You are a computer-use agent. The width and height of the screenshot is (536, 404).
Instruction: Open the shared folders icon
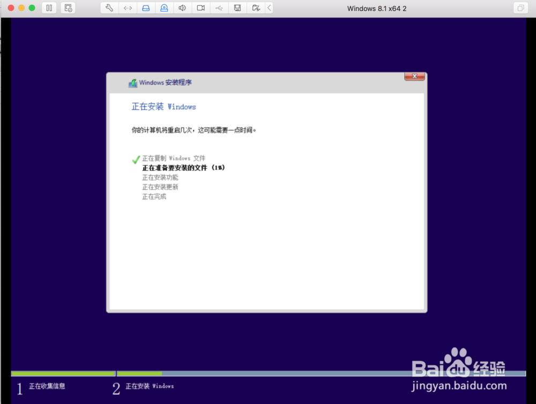click(x=255, y=8)
